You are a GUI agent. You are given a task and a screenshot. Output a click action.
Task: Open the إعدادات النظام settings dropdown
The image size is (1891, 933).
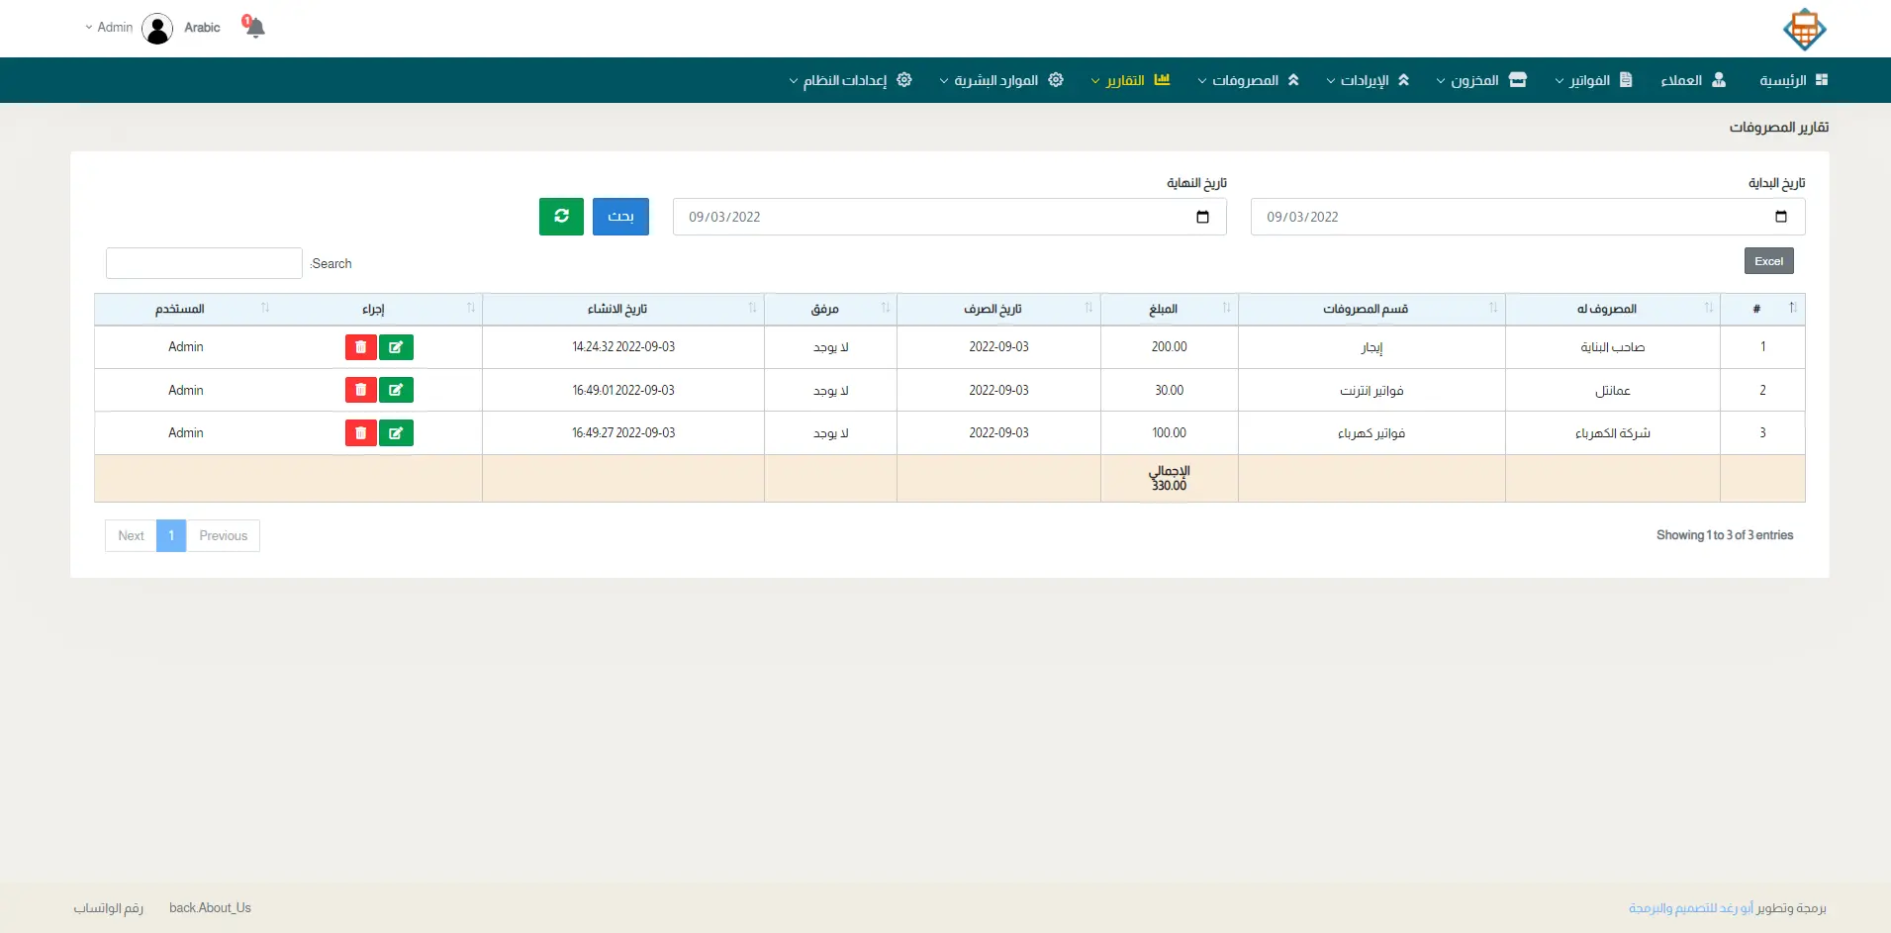[x=850, y=80]
